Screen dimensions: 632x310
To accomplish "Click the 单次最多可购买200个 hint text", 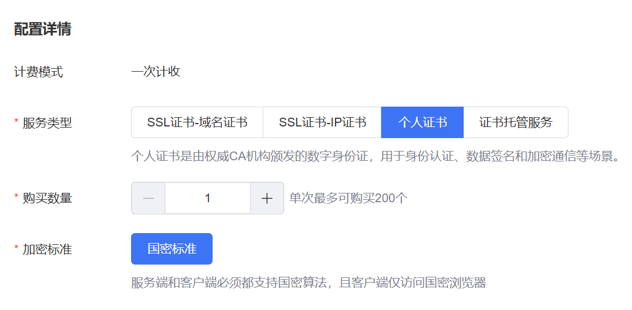I will click(x=349, y=198).
